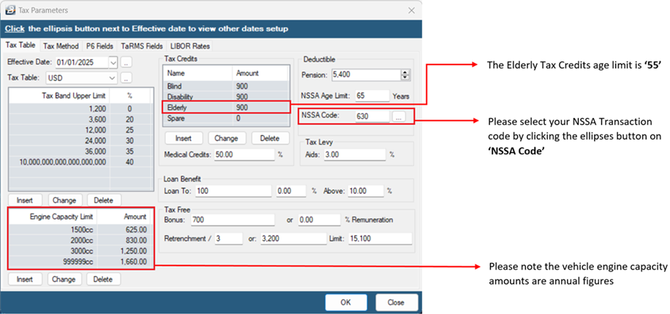
Task: Go to the LIBOR Rates tab
Action: click(189, 46)
